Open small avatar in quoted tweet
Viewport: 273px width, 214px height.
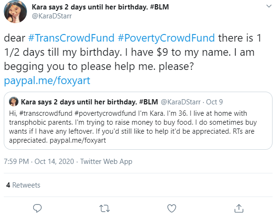[14, 102]
